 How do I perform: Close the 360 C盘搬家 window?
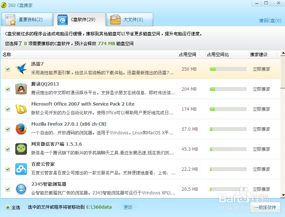(278, 3)
